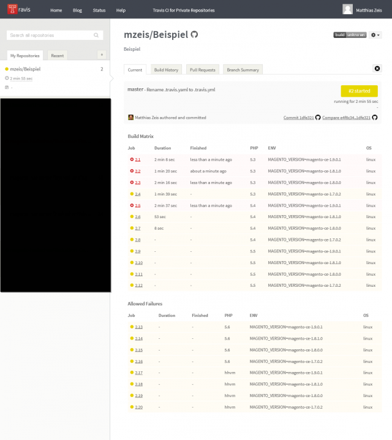Open job 2.16 link
Viewport: 392px width, 440px height.
click(x=139, y=362)
